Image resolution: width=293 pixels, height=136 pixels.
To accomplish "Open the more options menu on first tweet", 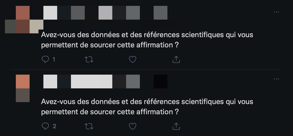I will pyautogui.click(x=276, y=12).
